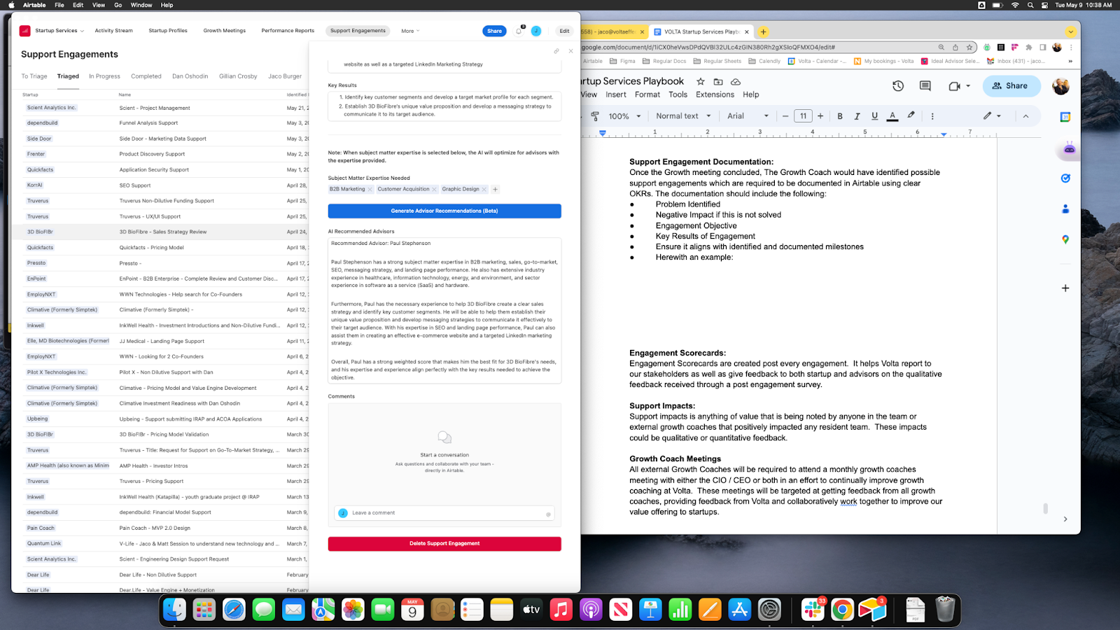Launch Safari from the Dock
The width and height of the screenshot is (1120, 630).
(x=234, y=610)
